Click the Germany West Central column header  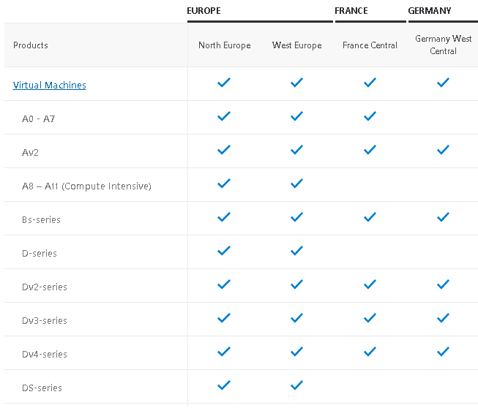click(443, 45)
